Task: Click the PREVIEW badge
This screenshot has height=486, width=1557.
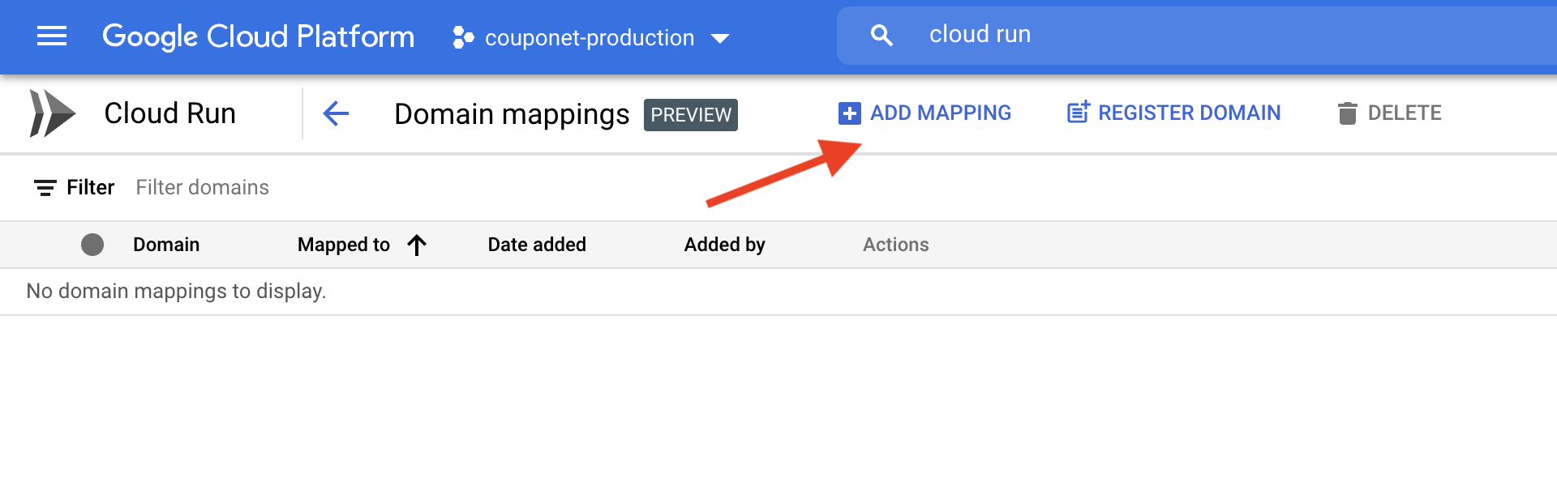Action: point(691,115)
